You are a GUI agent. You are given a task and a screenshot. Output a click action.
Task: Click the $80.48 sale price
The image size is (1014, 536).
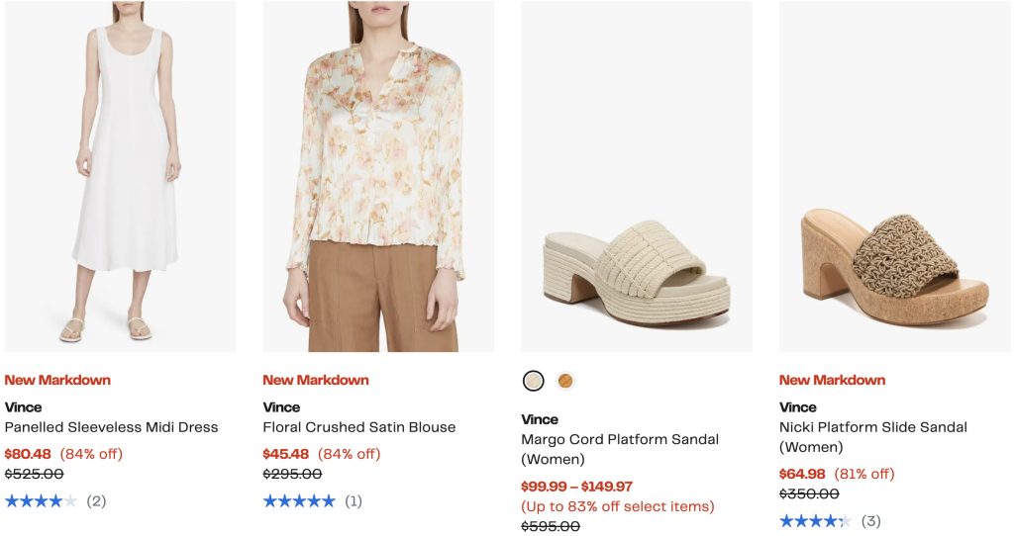point(28,454)
